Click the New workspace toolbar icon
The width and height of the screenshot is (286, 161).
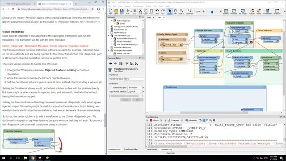[x=110, y=11]
